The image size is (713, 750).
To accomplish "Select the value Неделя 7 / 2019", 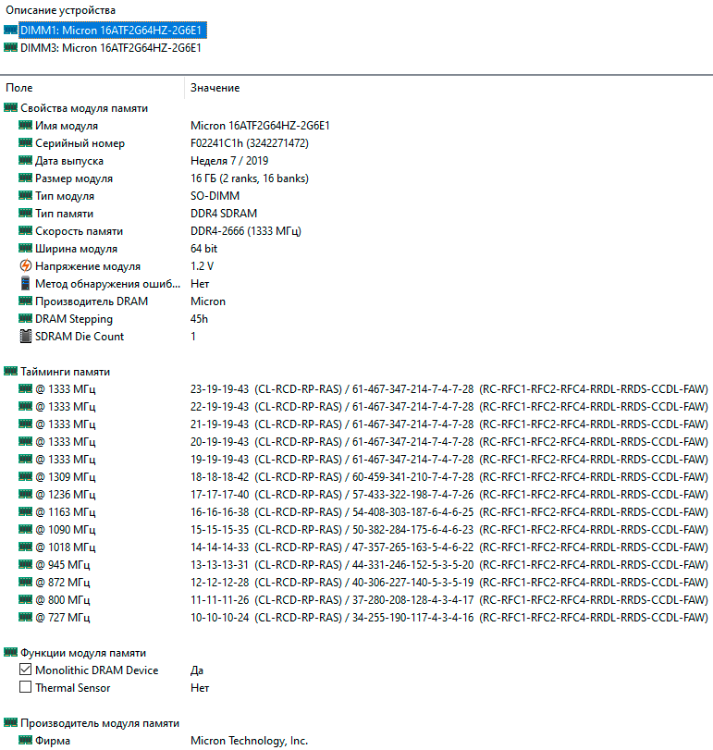I will pyautogui.click(x=229, y=161).
